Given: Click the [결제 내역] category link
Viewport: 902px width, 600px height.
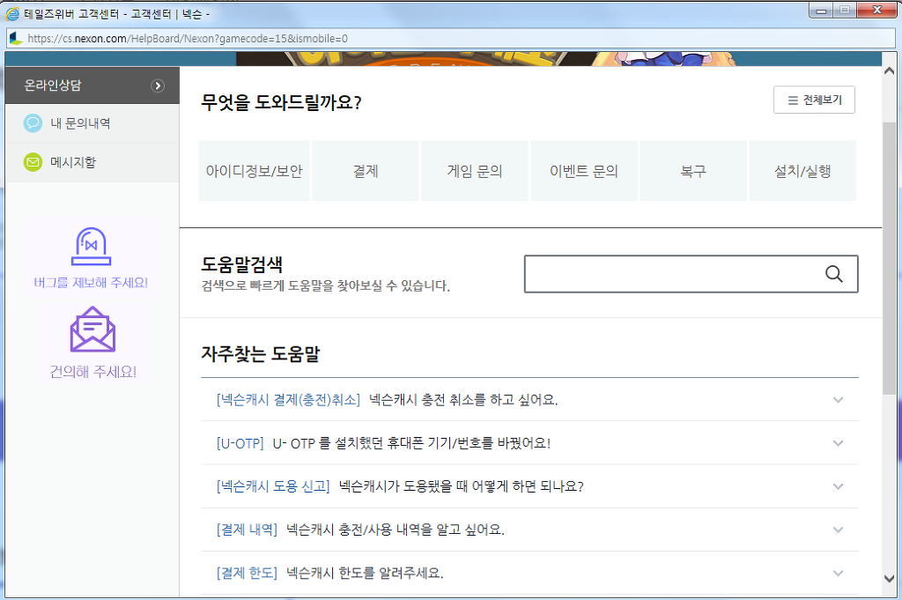Looking at the screenshot, I should pyautogui.click(x=247, y=530).
